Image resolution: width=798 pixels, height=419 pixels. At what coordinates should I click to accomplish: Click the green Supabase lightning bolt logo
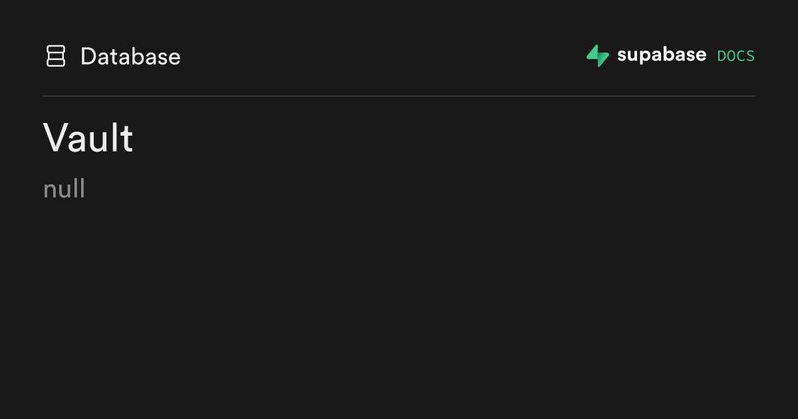(598, 56)
